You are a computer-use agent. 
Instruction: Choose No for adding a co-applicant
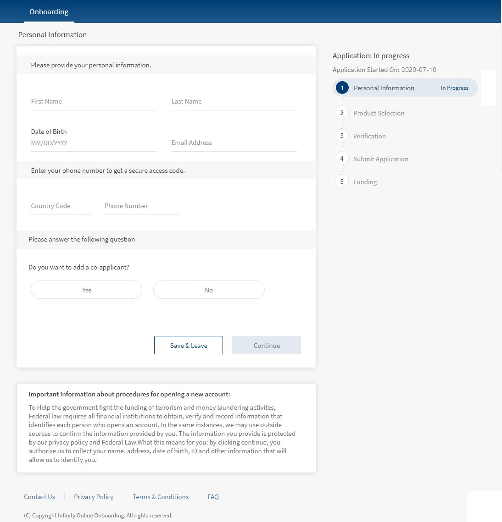pyautogui.click(x=209, y=290)
